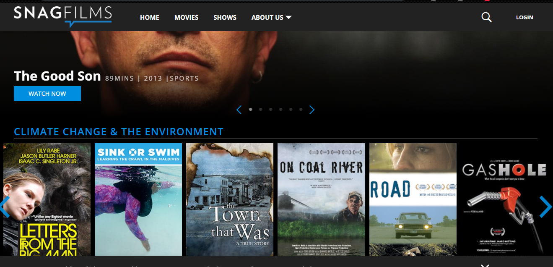Open the On Coal River poster
The width and height of the screenshot is (553, 267).
click(x=321, y=199)
